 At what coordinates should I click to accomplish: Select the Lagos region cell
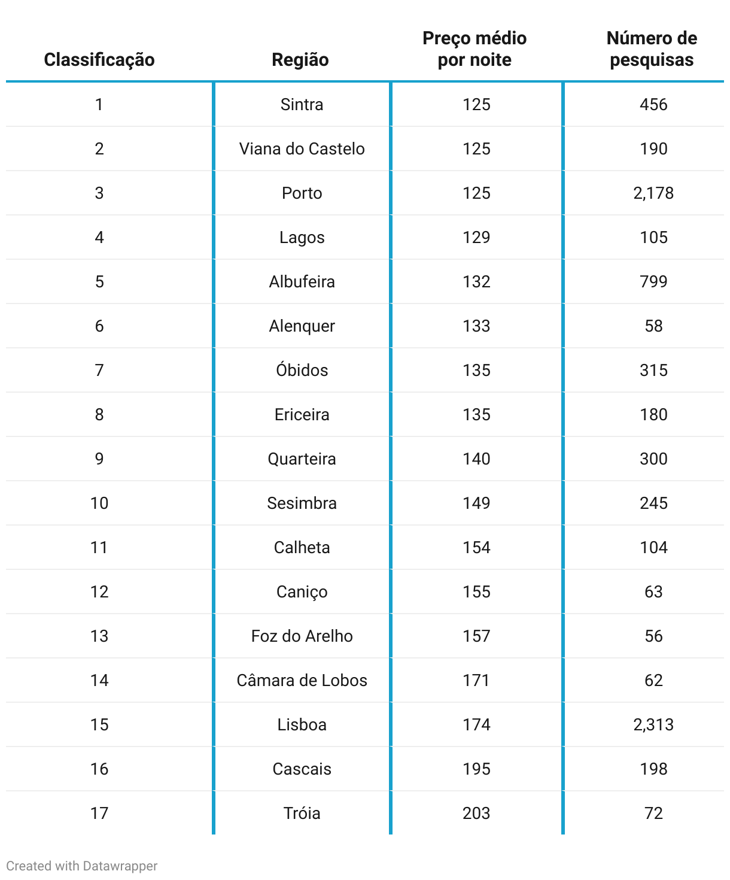tap(302, 238)
